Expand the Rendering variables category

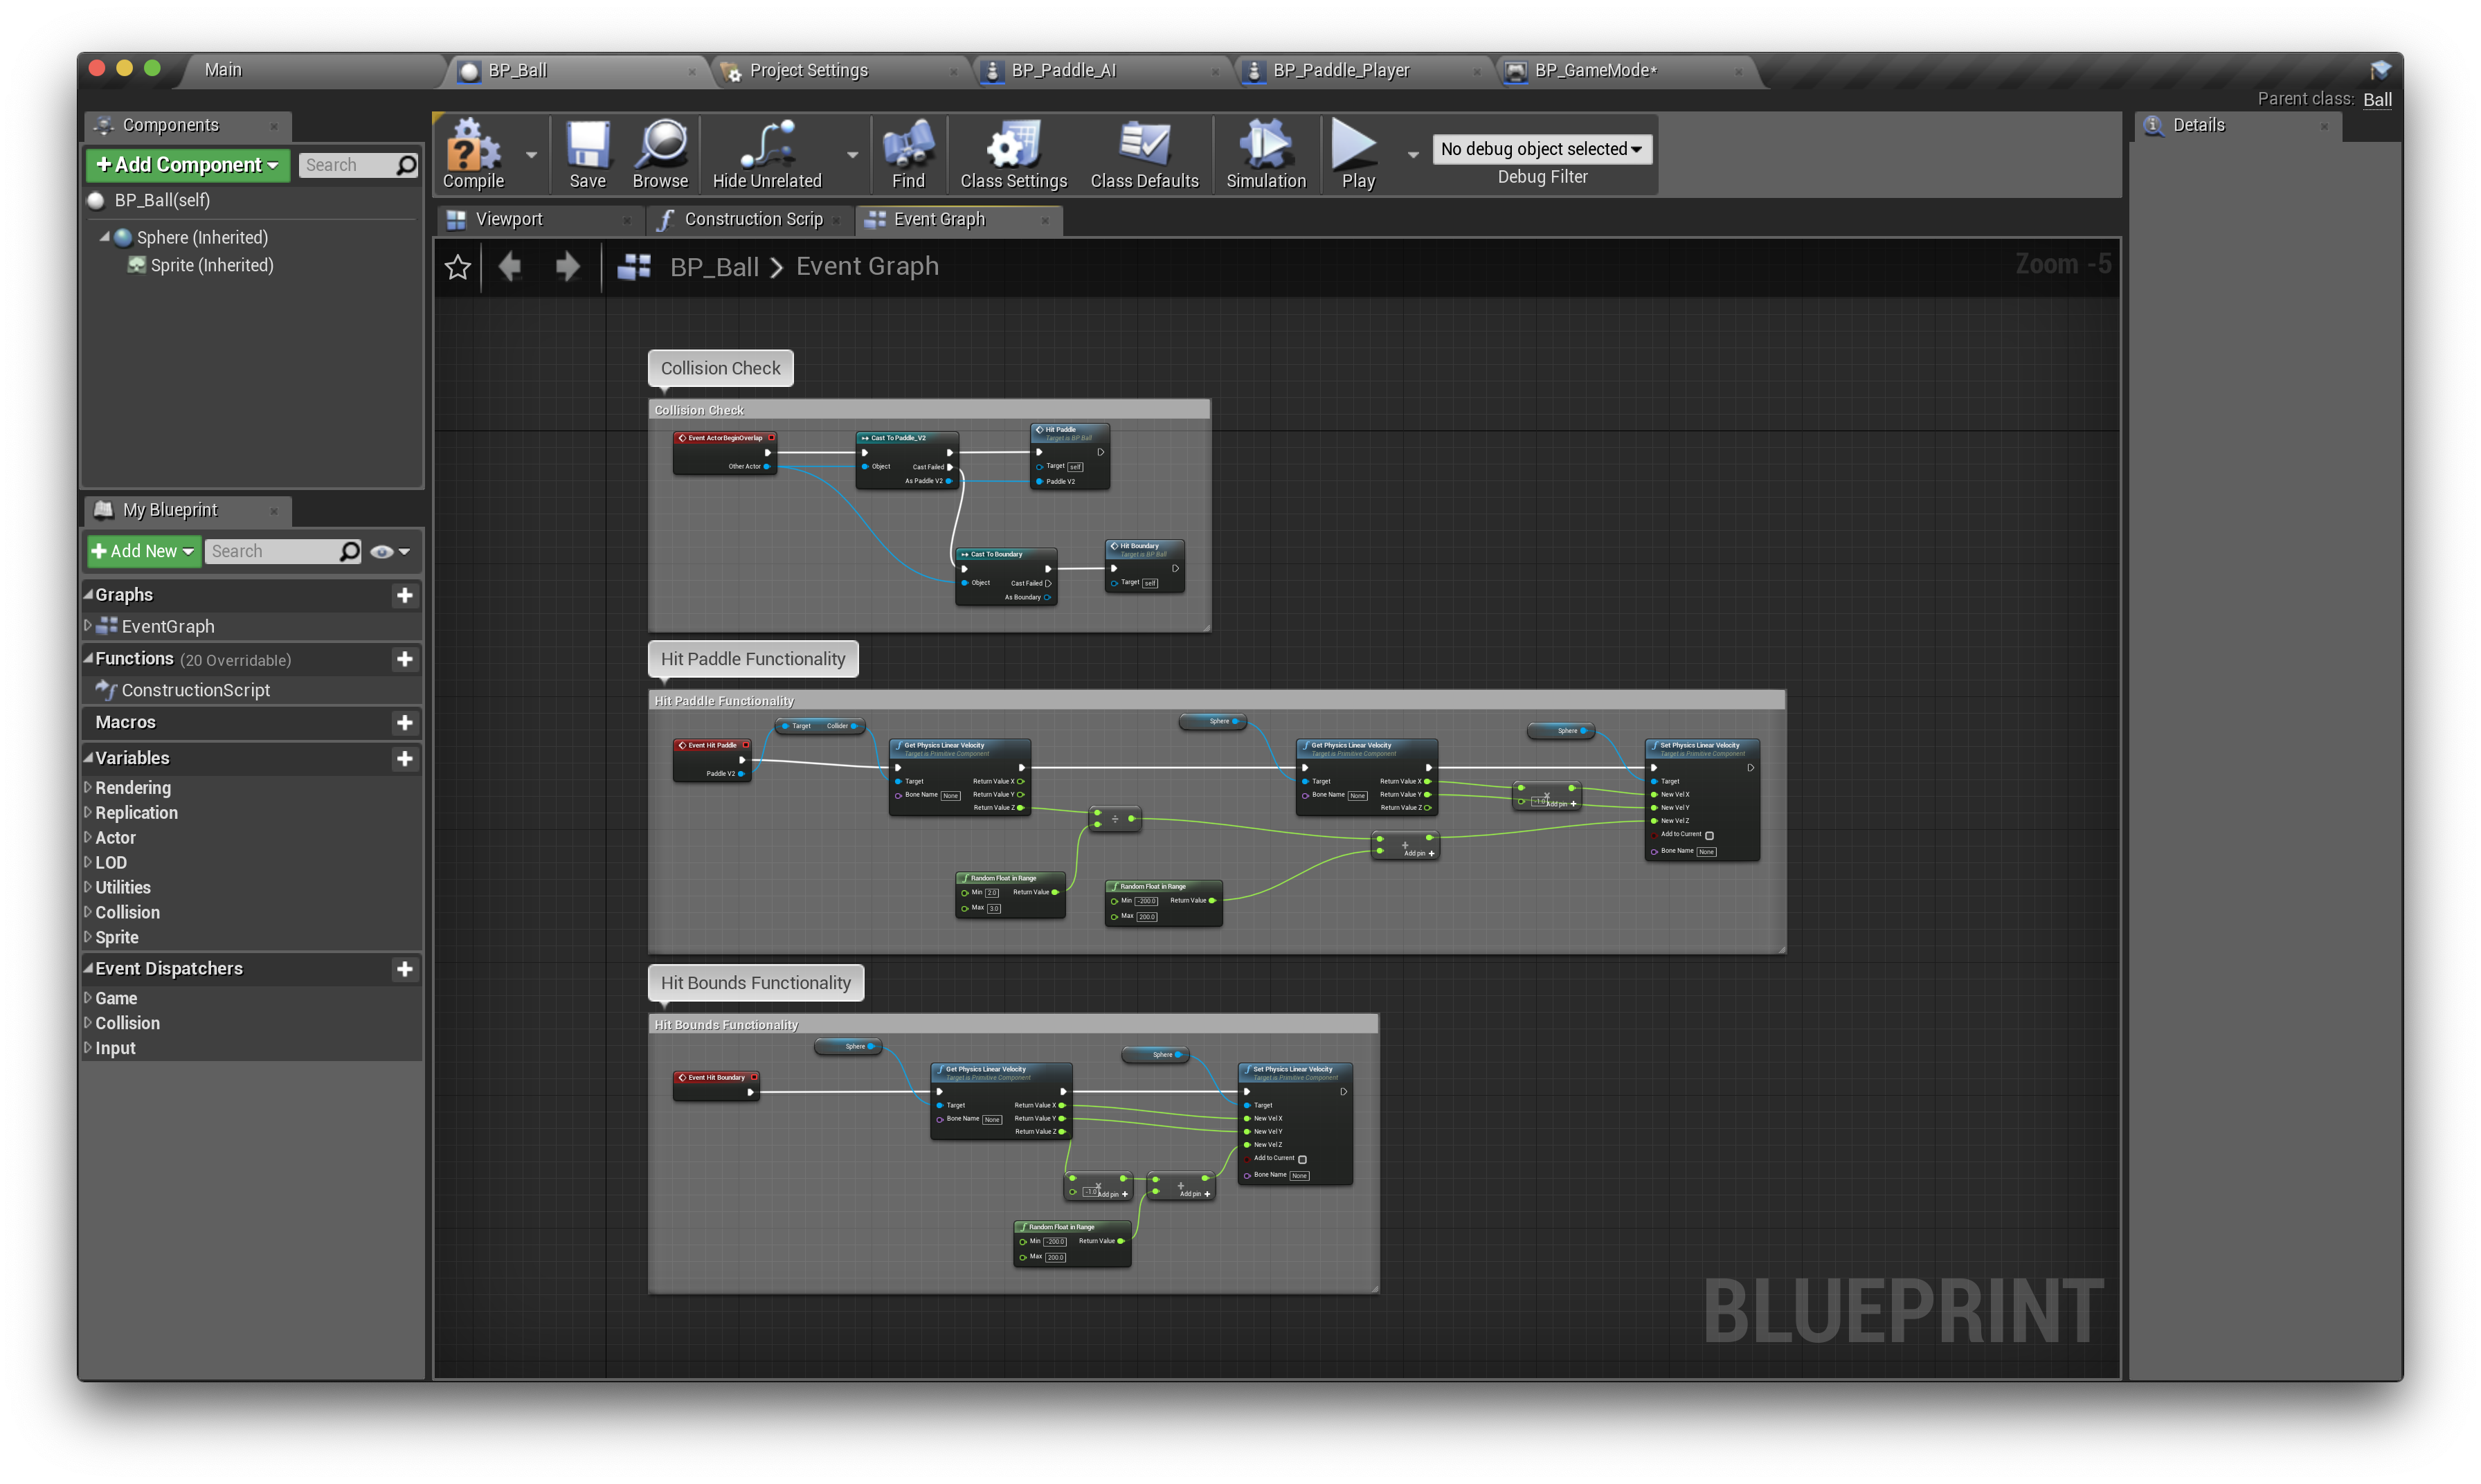coord(88,787)
